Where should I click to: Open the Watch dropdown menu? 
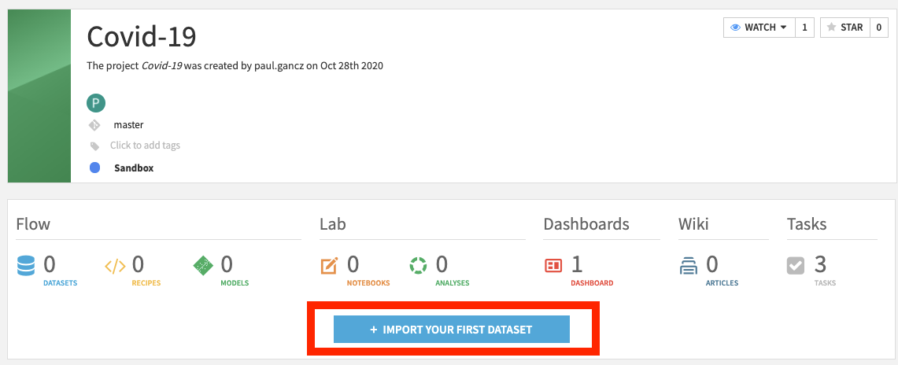759,28
